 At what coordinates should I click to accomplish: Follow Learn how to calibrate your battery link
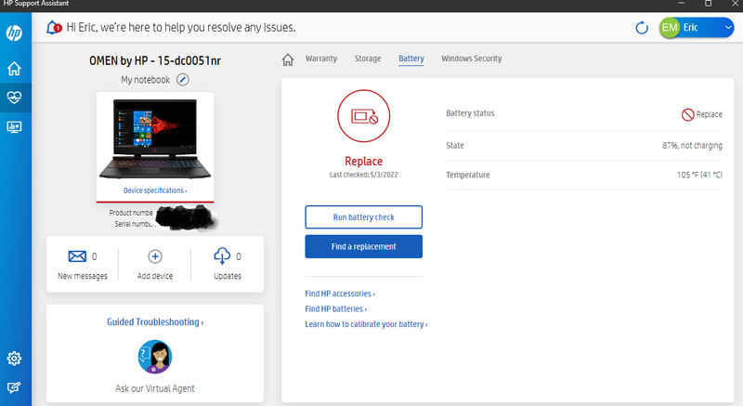[x=366, y=324]
